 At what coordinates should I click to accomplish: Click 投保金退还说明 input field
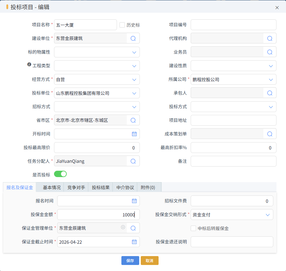tap(232, 242)
